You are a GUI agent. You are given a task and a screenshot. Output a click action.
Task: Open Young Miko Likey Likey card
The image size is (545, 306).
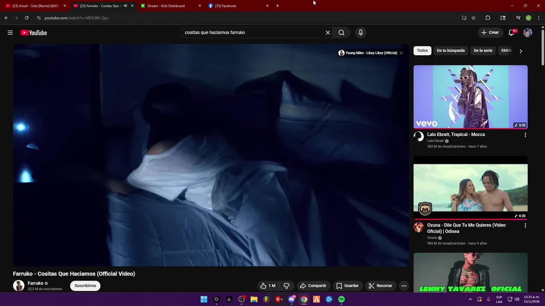click(368, 53)
